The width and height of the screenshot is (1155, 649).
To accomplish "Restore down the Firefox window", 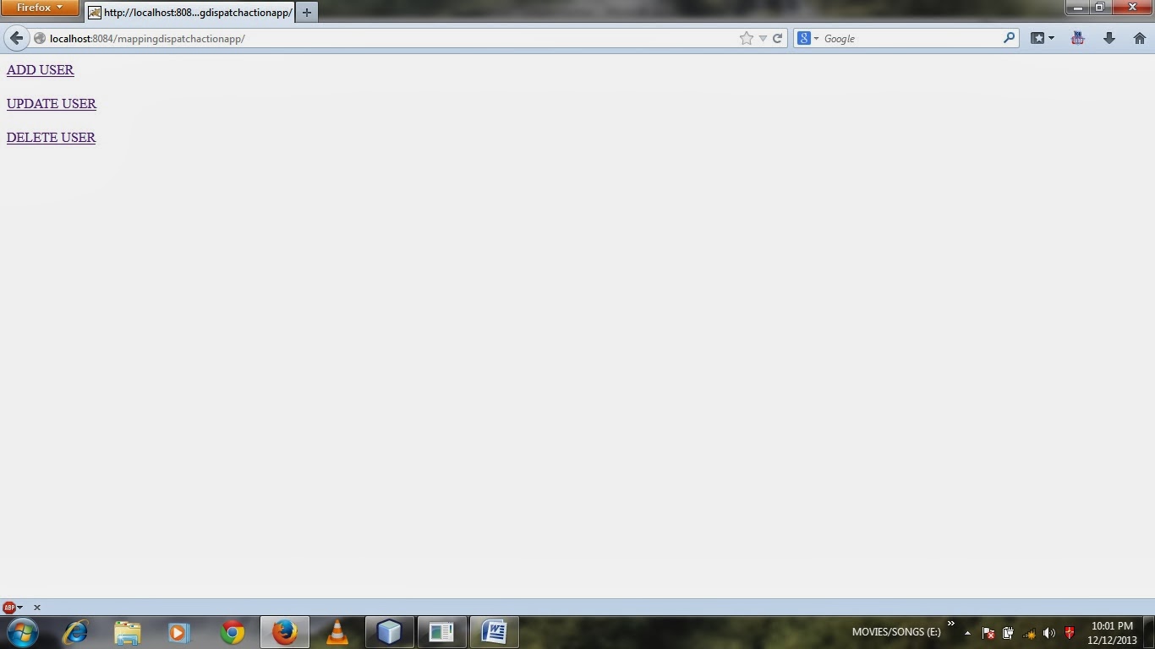I will pos(1100,8).
